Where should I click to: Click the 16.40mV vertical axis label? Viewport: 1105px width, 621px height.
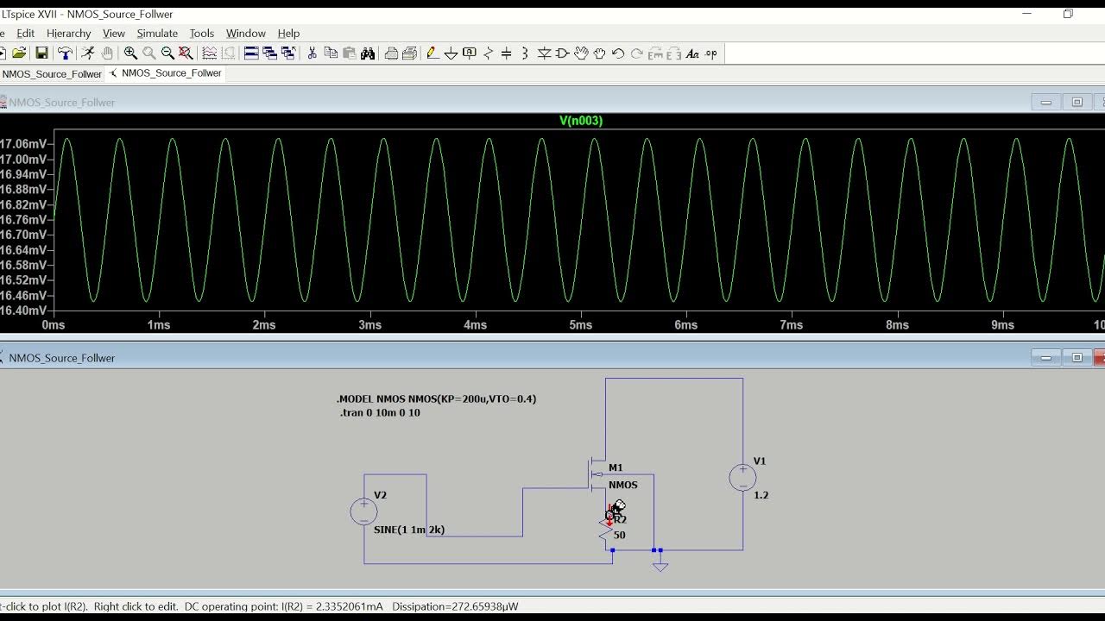[24, 310]
